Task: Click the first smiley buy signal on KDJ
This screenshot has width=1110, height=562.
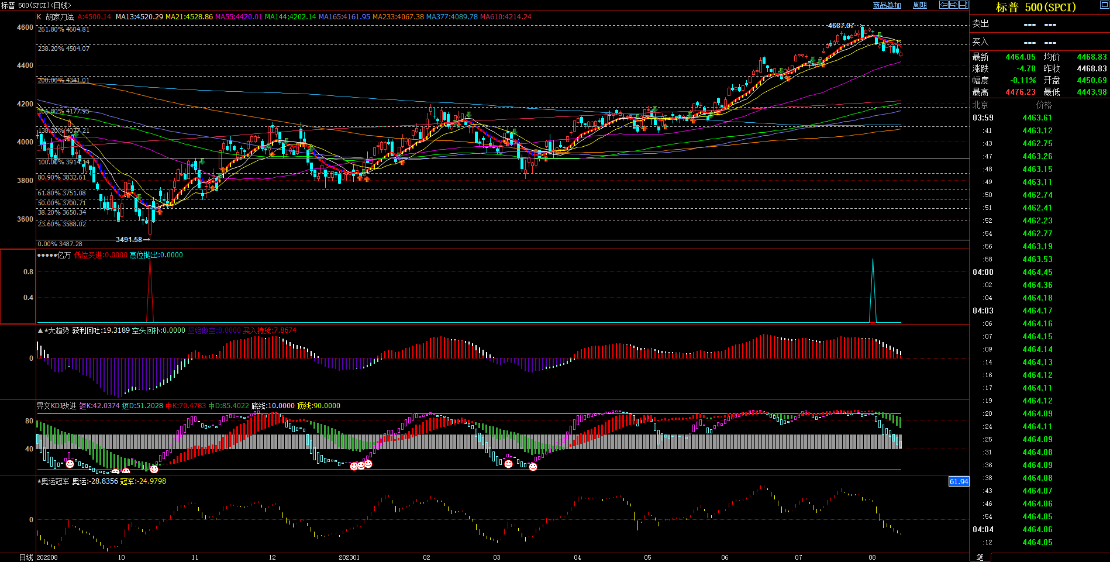Action: point(70,464)
